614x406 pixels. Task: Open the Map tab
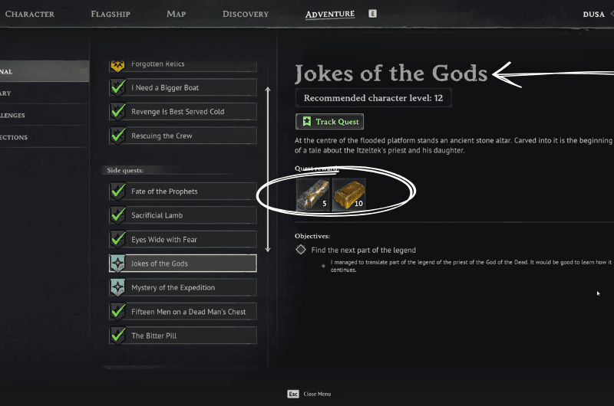point(177,14)
